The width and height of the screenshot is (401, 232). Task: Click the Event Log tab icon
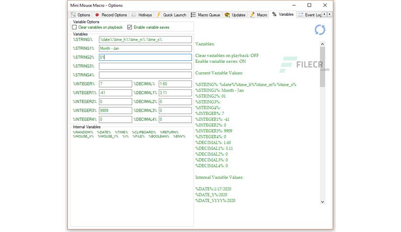tap(300, 15)
